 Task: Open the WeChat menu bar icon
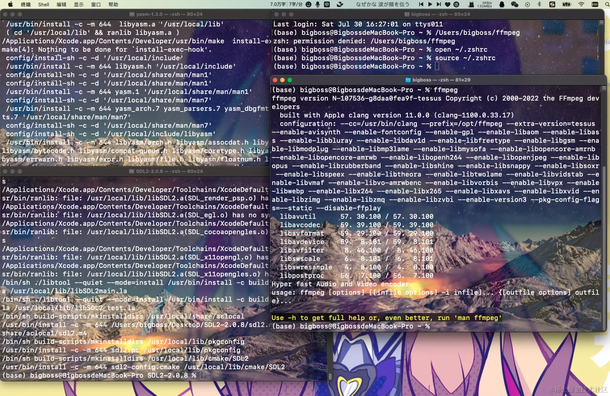click(515, 4)
